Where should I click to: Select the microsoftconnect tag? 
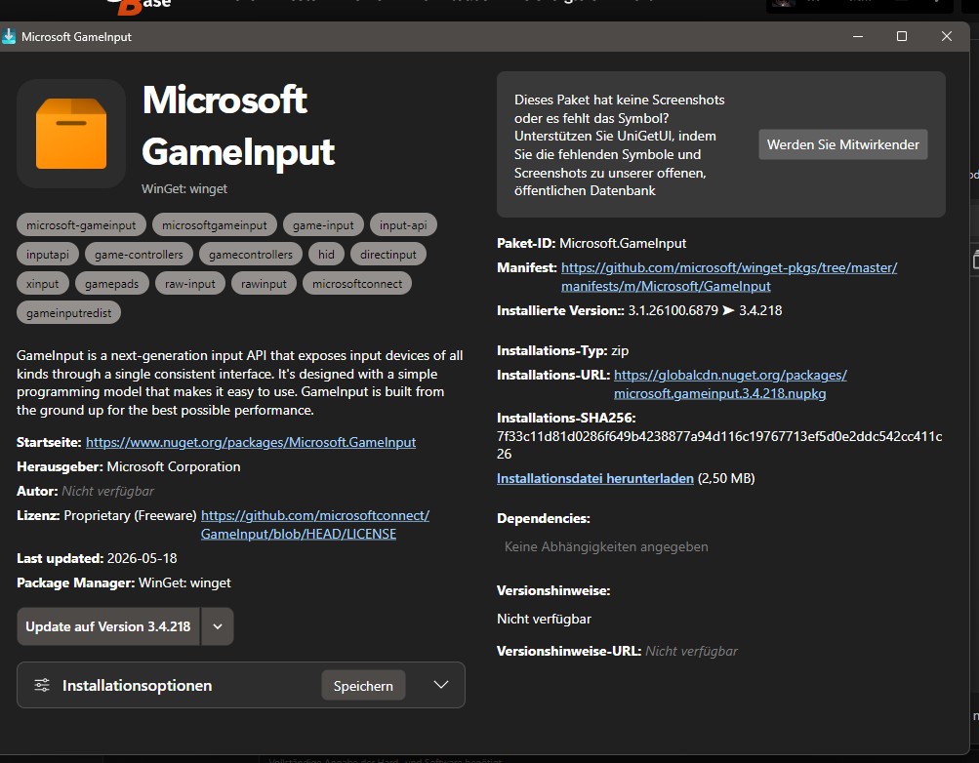point(357,284)
